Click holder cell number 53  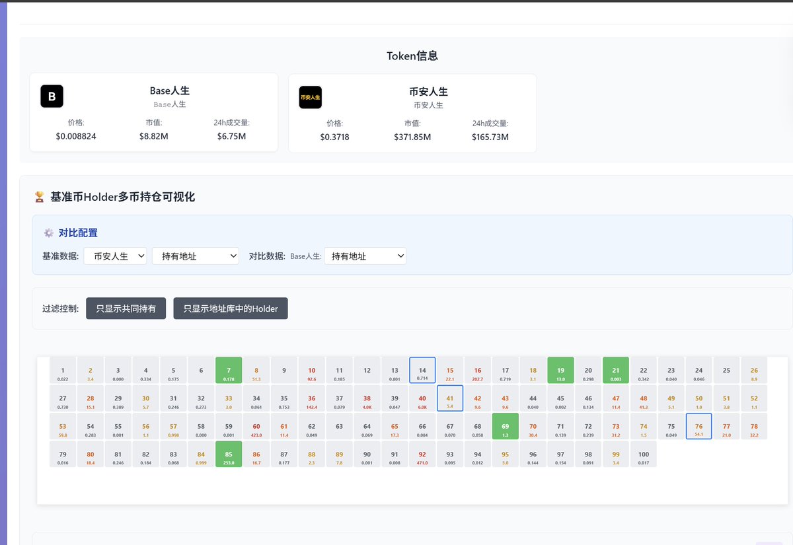point(63,426)
